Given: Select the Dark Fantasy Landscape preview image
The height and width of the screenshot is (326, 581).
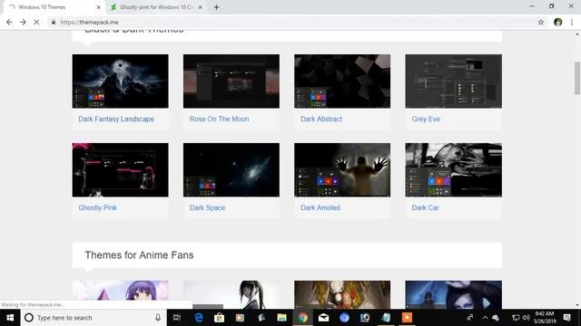Looking at the screenshot, I should (121, 81).
